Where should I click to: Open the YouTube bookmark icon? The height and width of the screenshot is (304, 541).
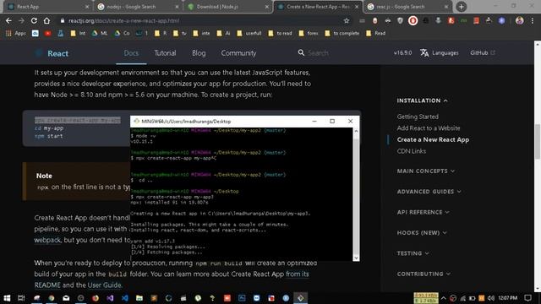pyautogui.click(x=48, y=34)
